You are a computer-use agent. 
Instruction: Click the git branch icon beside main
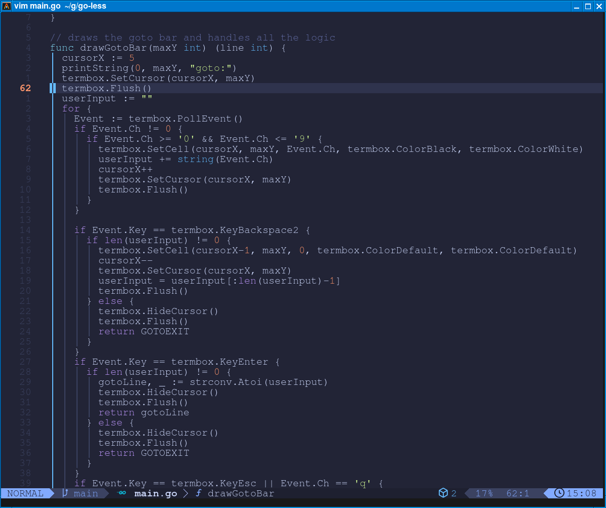65,493
